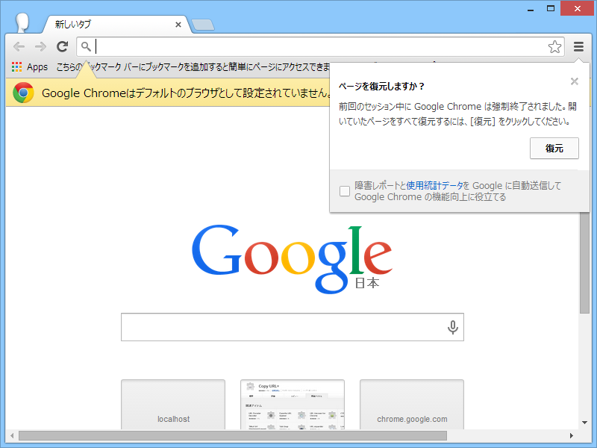Click the user profile avatar icon

point(22,23)
